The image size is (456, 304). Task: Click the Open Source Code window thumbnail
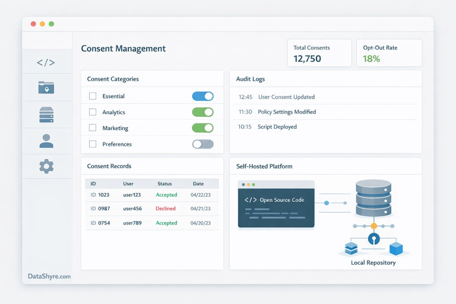click(x=276, y=204)
